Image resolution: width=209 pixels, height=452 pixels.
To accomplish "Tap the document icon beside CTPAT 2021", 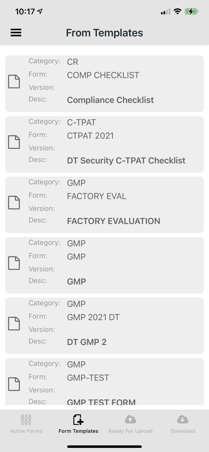I will tap(14, 142).
